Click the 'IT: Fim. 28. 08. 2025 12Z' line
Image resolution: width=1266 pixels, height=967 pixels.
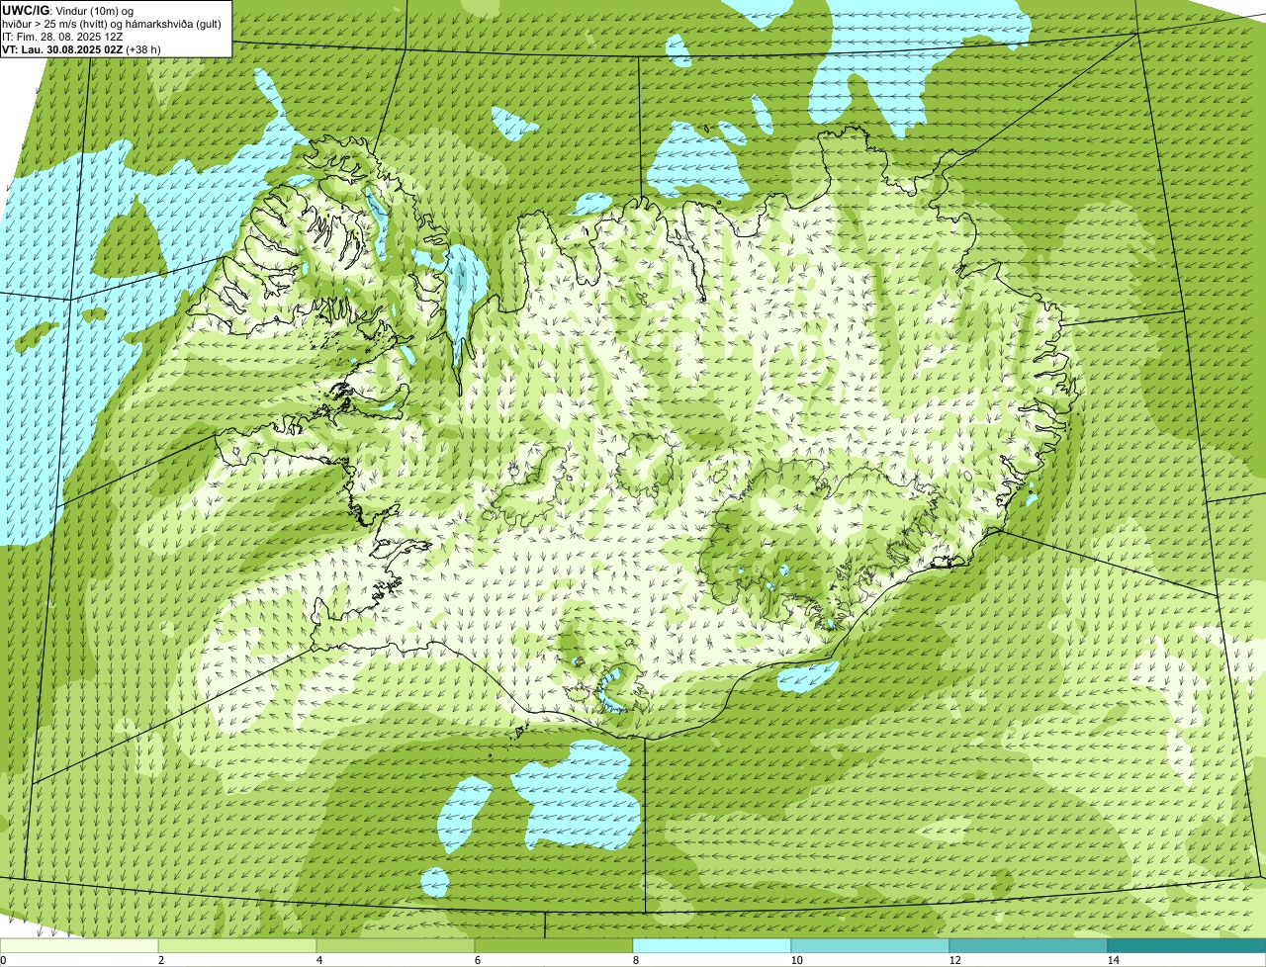click(61, 37)
